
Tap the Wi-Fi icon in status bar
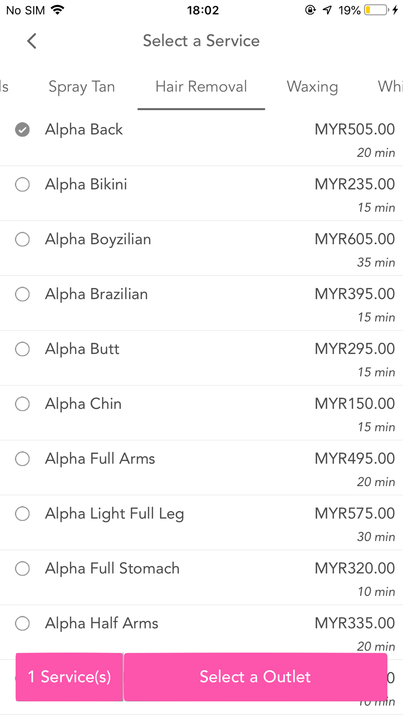point(58,10)
